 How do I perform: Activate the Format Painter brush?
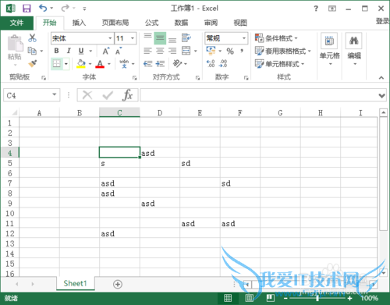(x=33, y=63)
